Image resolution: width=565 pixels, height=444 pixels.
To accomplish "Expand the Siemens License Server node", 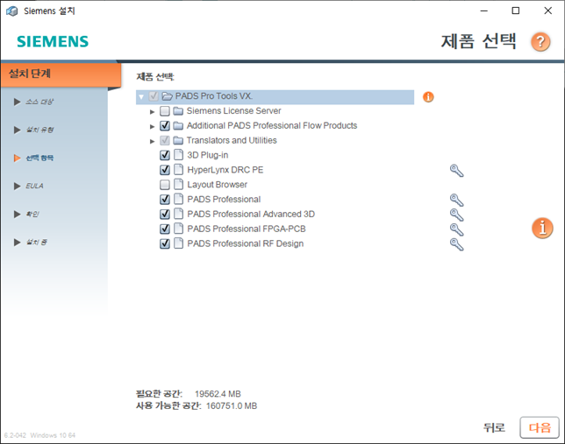I will pos(152,112).
